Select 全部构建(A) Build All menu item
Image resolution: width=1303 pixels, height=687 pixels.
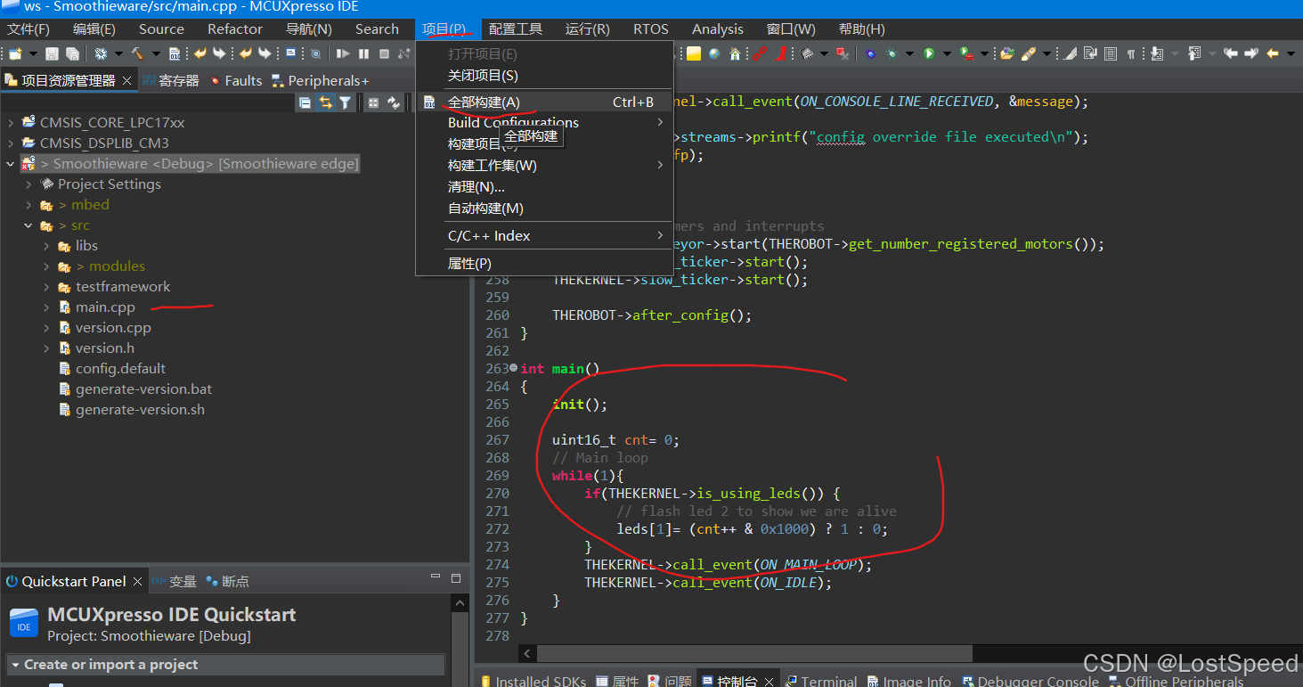tap(544, 102)
